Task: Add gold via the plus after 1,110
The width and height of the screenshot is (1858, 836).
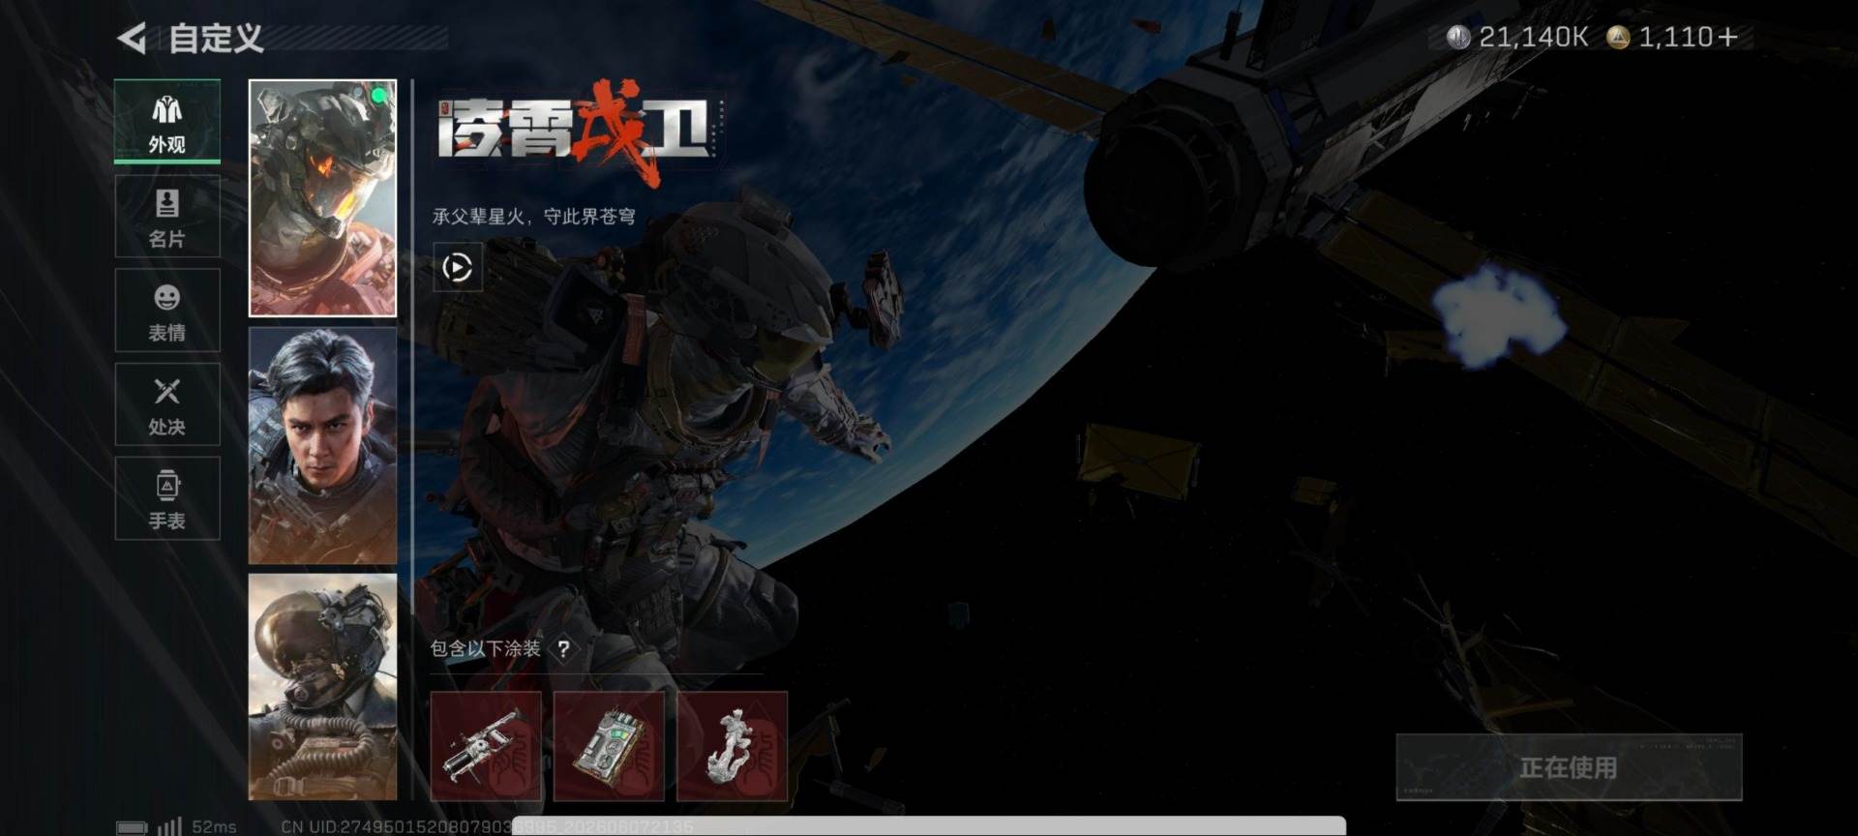Action: pyautogui.click(x=1727, y=37)
